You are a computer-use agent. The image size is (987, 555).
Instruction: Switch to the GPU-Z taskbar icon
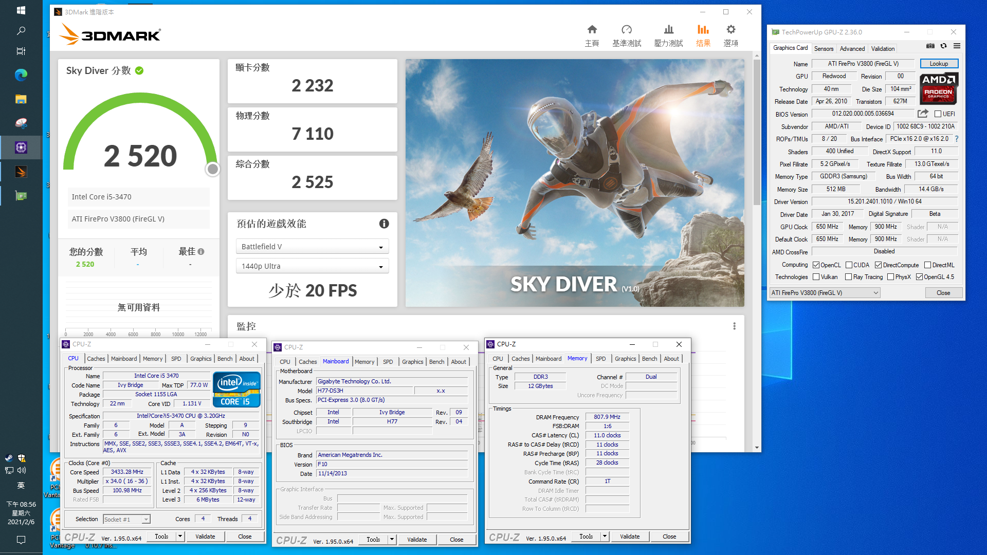(21, 196)
